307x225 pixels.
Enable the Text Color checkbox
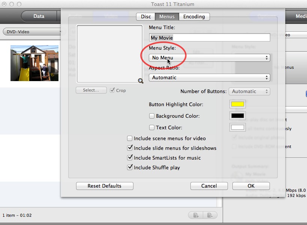click(152, 127)
